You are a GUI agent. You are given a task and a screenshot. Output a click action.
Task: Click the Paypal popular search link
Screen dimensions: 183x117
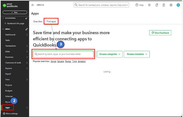pos(68,61)
